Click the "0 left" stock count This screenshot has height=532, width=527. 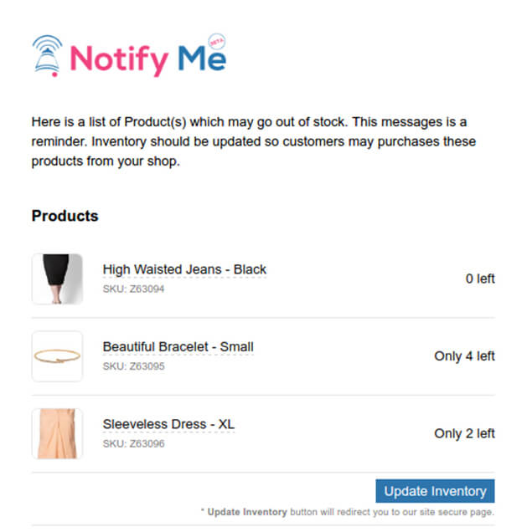(480, 279)
